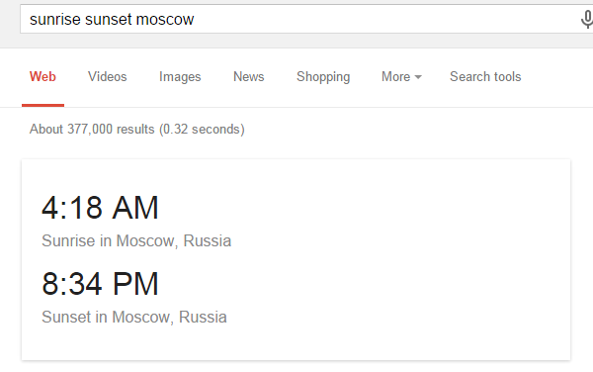Click the word 'sunrise' in the query
This screenshot has width=593, height=372.
pyautogui.click(x=55, y=20)
